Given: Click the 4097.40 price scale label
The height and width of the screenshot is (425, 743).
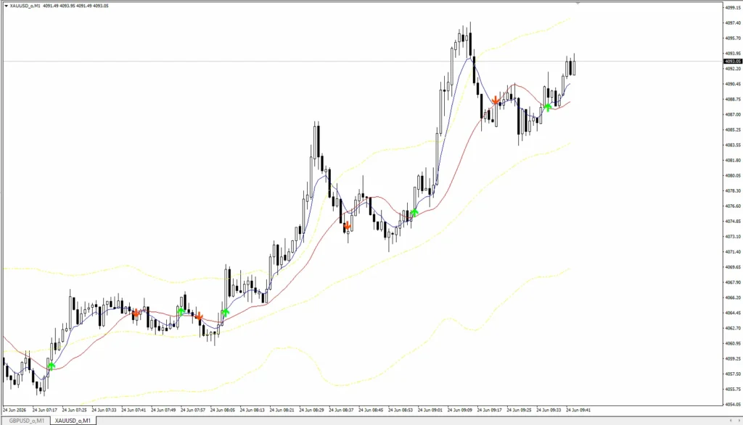Looking at the screenshot, I should (733, 22).
